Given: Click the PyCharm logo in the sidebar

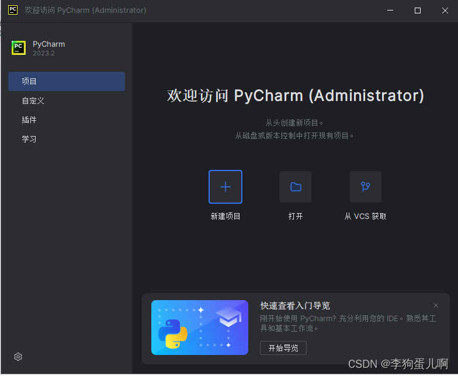Looking at the screenshot, I should pos(19,48).
